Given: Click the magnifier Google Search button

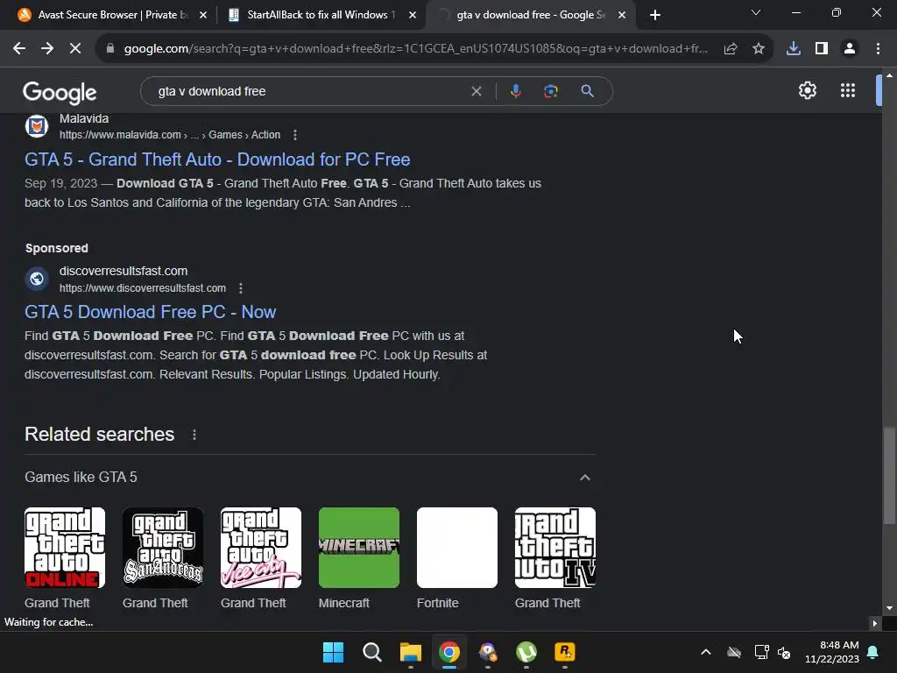Looking at the screenshot, I should tap(587, 91).
